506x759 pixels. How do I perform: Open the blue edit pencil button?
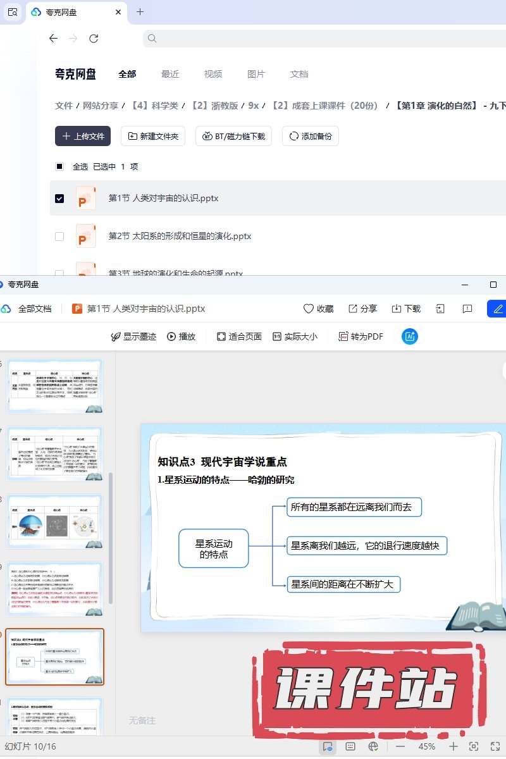point(497,309)
